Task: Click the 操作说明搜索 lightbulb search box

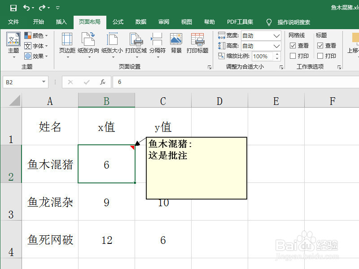Action: click(x=289, y=22)
